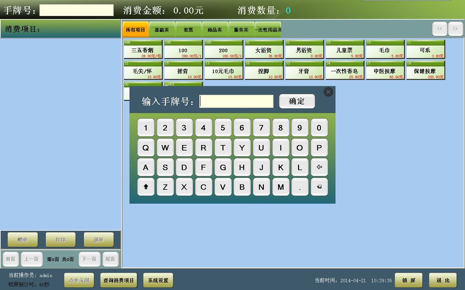
Task: Go to previous category page arrow
Action: pyautogui.click(x=440, y=29)
